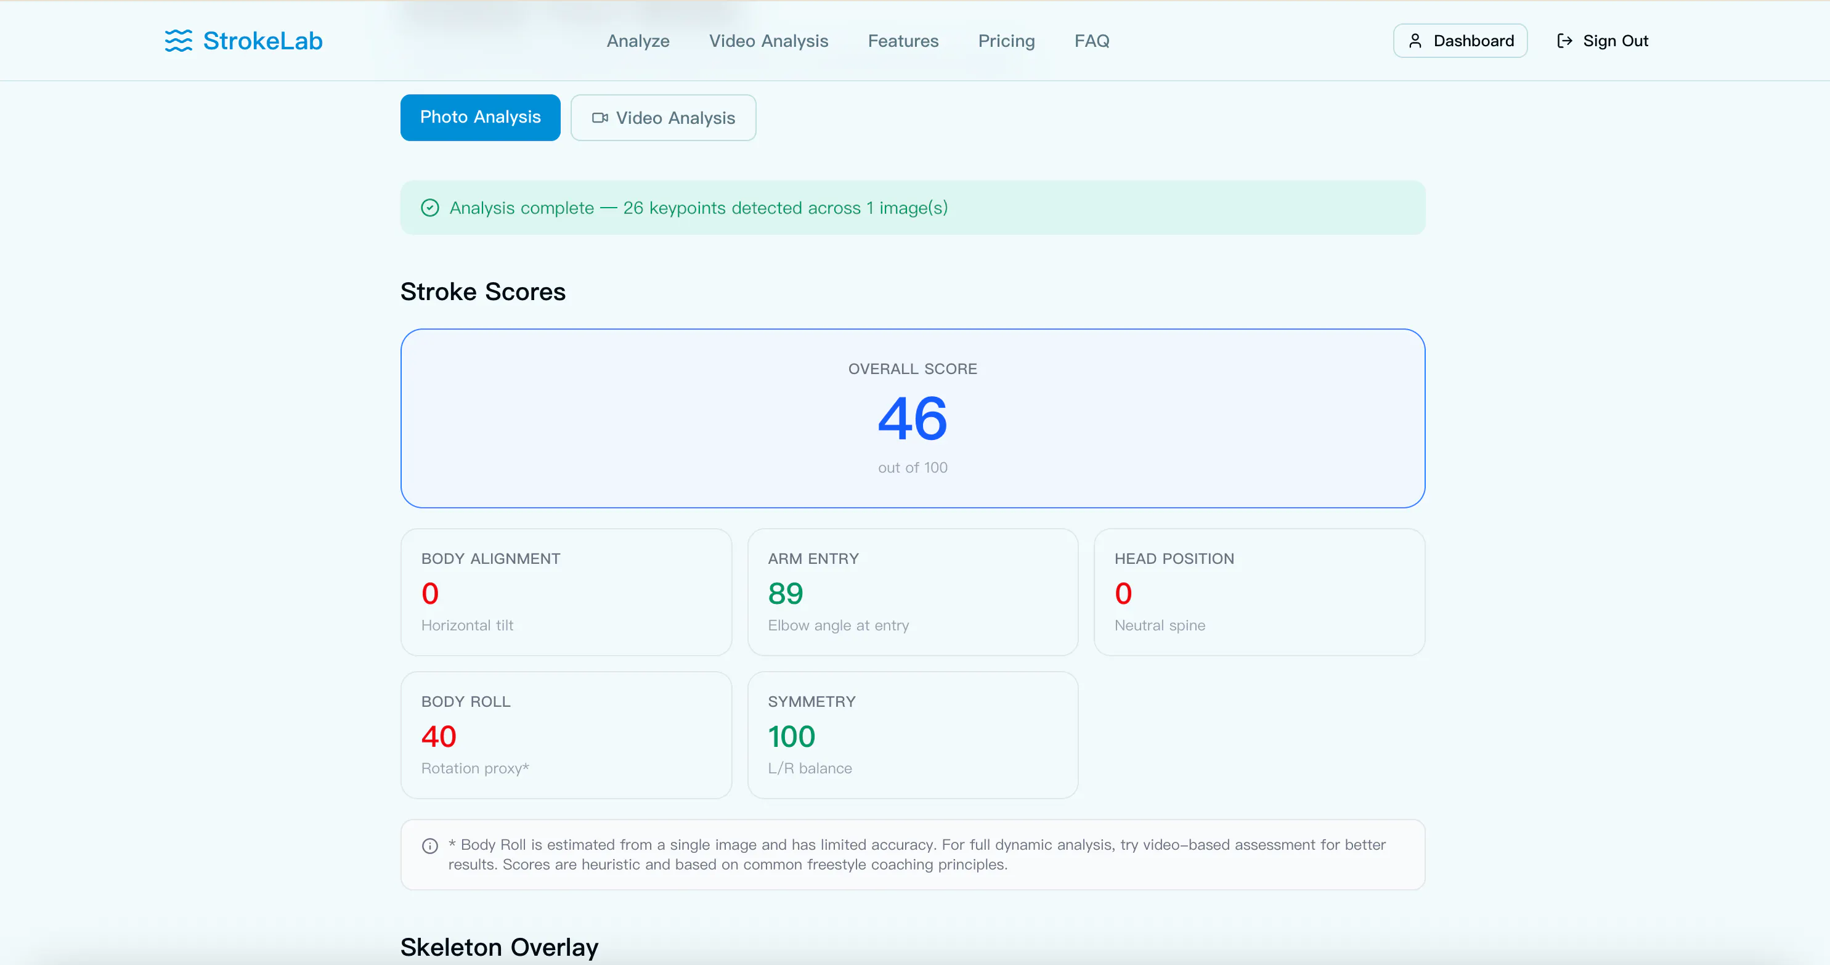Screen dimensions: 1830x965
Task: Open the FAQ nav link
Action: coord(1092,41)
